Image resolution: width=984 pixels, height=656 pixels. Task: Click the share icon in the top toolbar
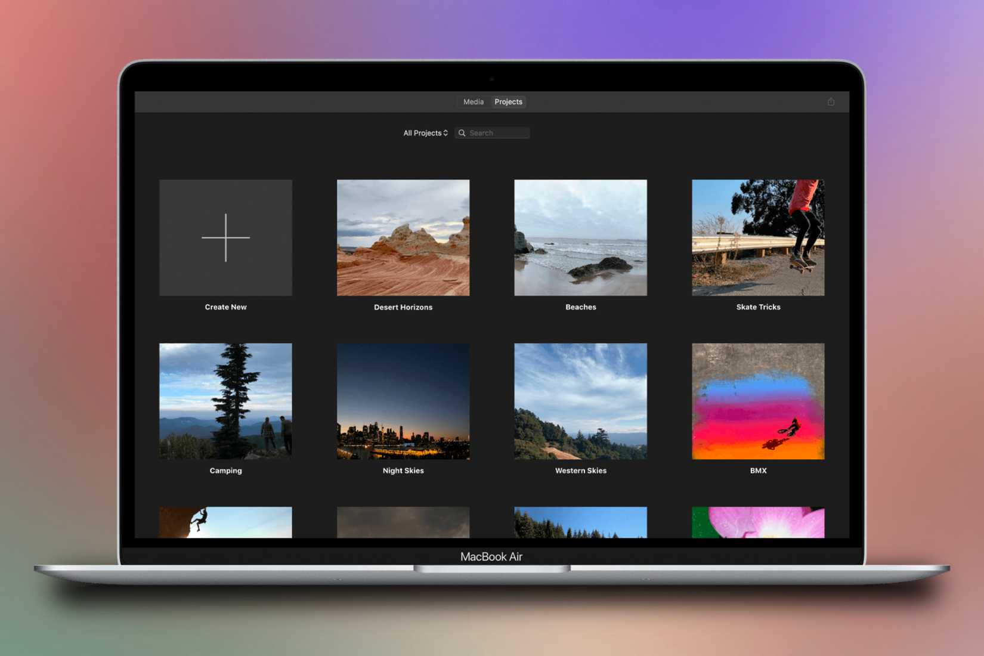pyautogui.click(x=831, y=101)
